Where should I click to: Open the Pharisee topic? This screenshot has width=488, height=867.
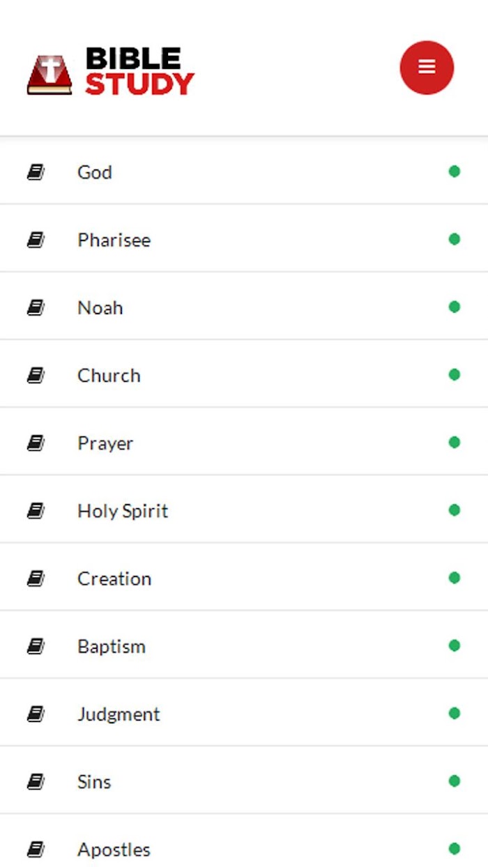(244, 238)
